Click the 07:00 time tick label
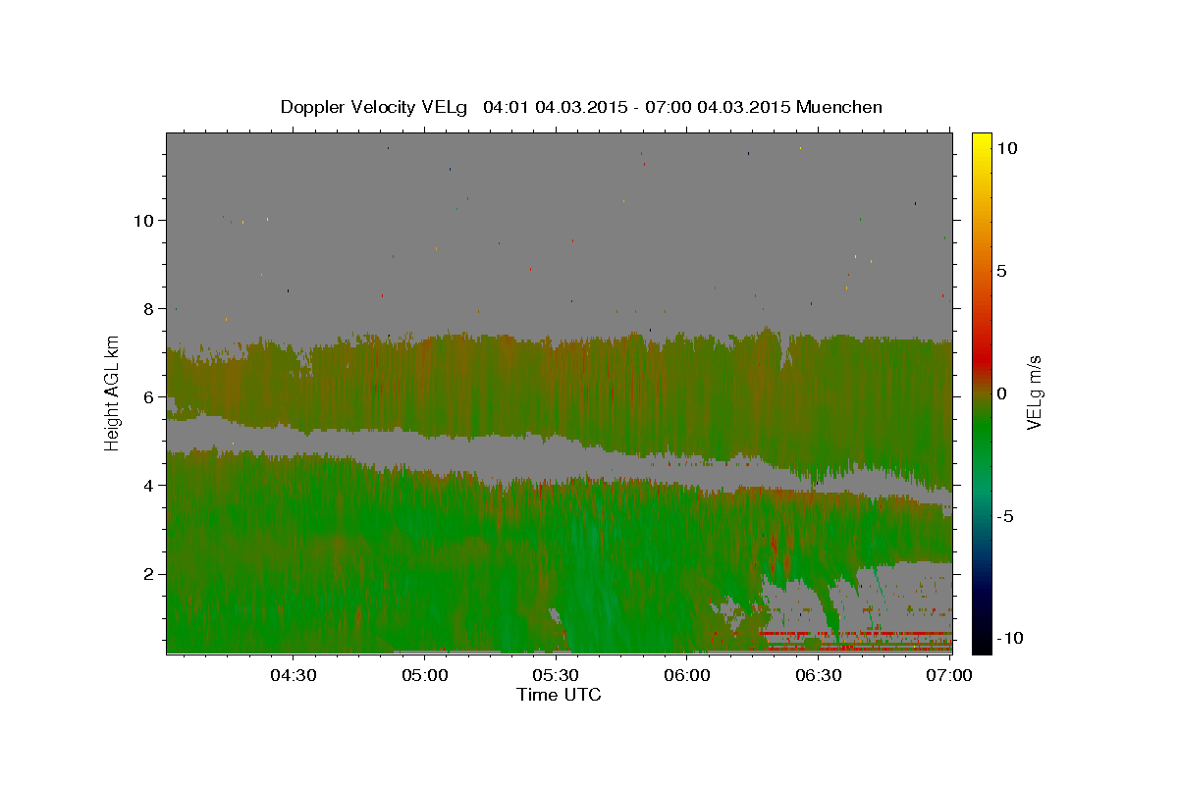Screen dimensions: 1178x785 click(x=950, y=675)
